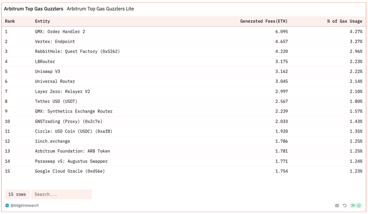The image size is (368, 214).
Task: Click the Search field in table footer
Action: 61,195
